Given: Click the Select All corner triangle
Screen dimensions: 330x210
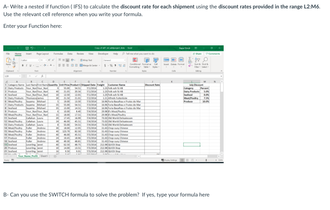Looking at the screenshot, I should [6, 82].
